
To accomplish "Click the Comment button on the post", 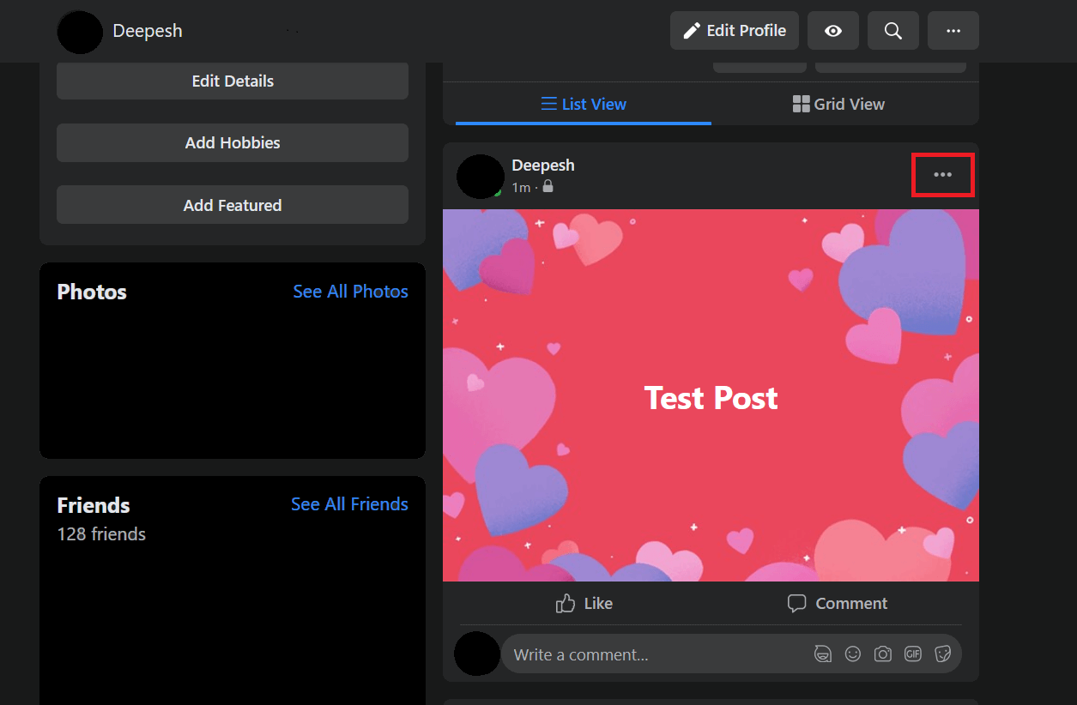I will (838, 604).
